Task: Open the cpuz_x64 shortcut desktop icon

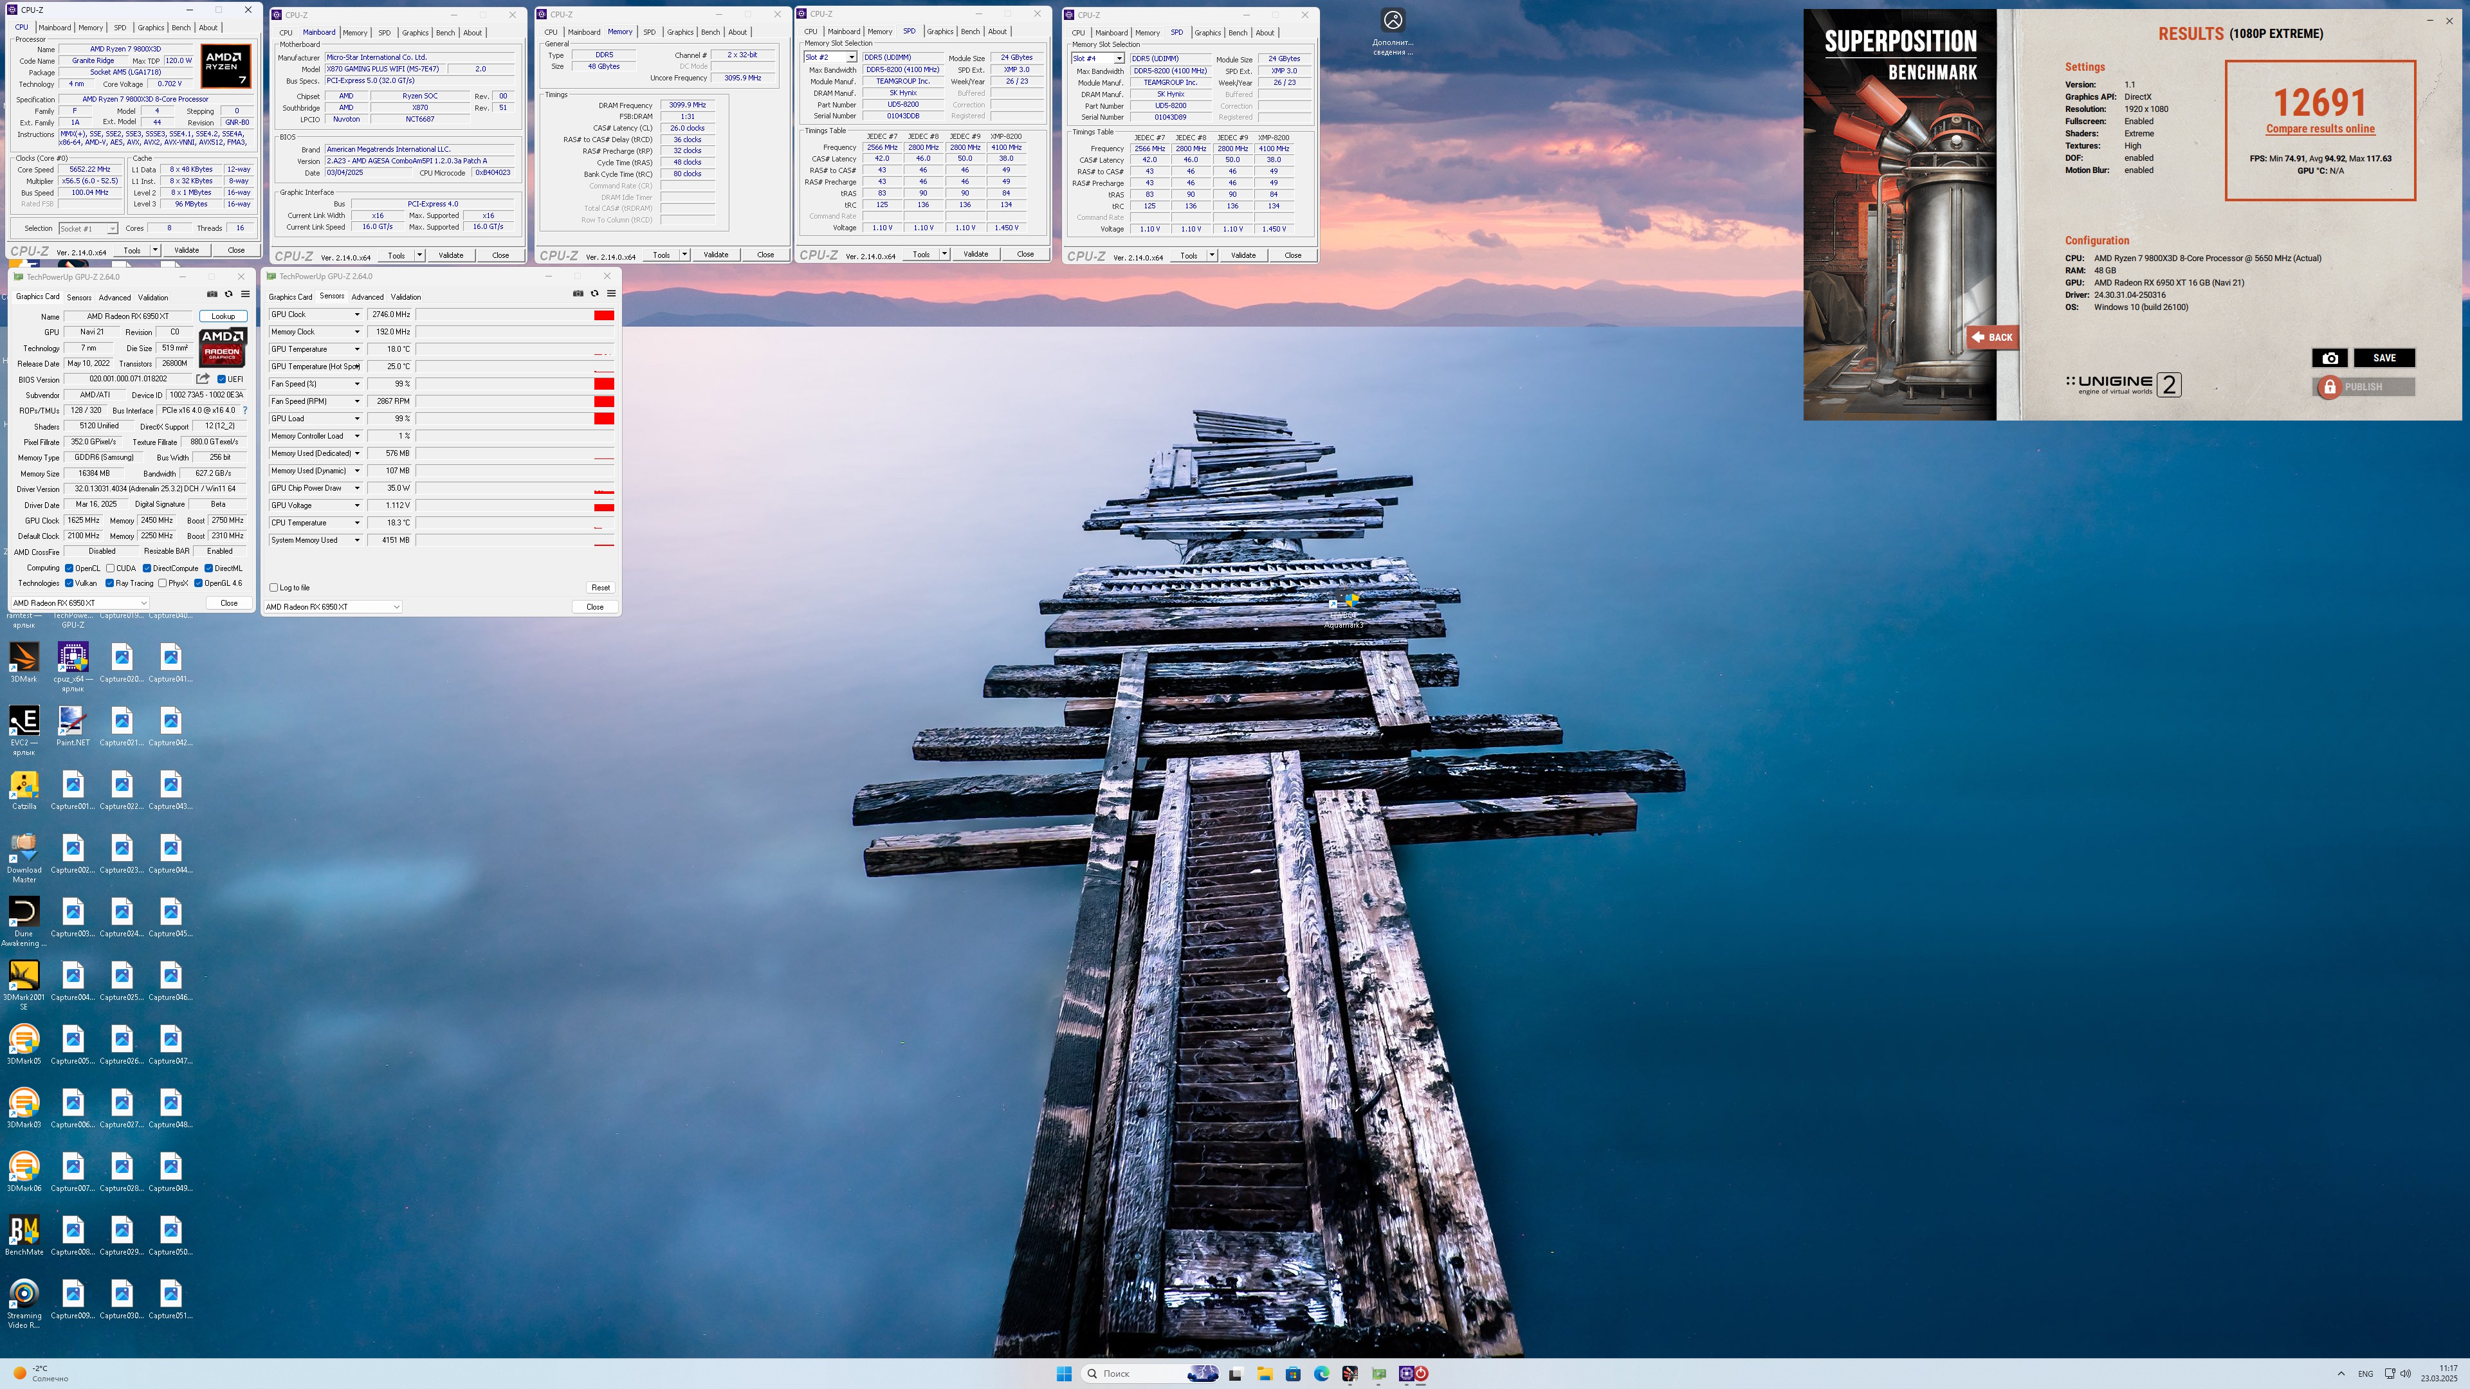Action: [73, 666]
